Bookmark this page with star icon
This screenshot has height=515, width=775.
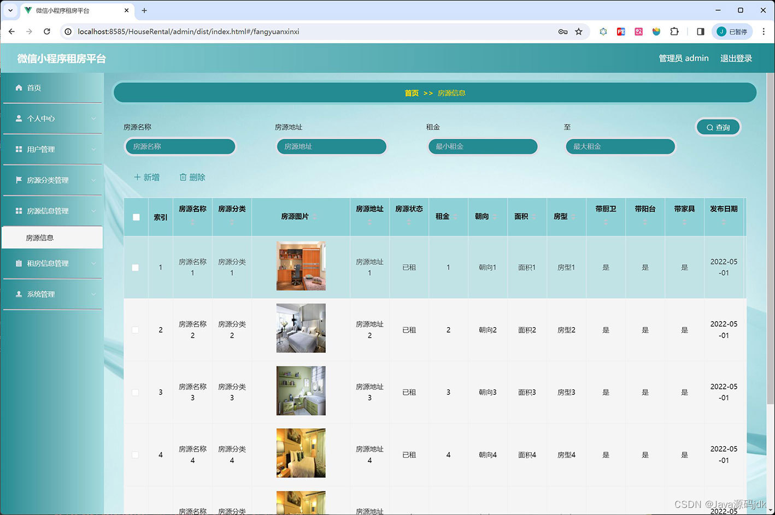click(x=579, y=32)
